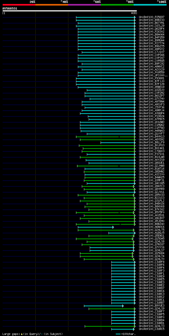Click the purple ~60% legend segment
Image resolution: width=169 pixels, height=336 pixels.
[x=84, y=5]
